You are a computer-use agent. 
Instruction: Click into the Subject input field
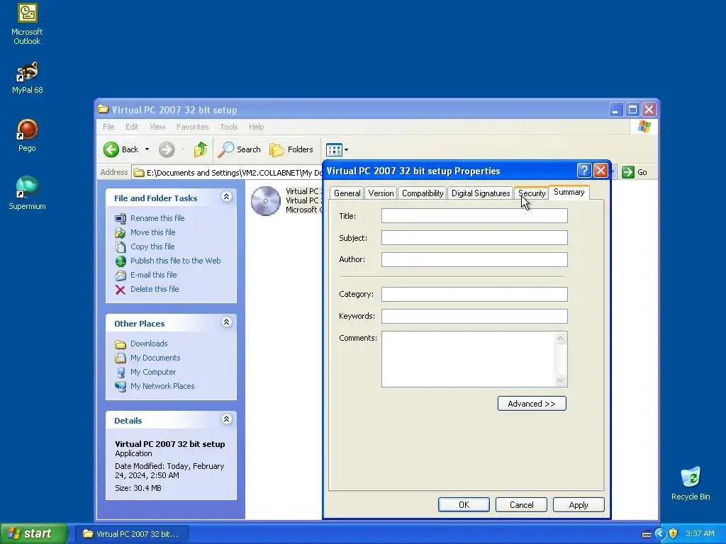pos(474,238)
